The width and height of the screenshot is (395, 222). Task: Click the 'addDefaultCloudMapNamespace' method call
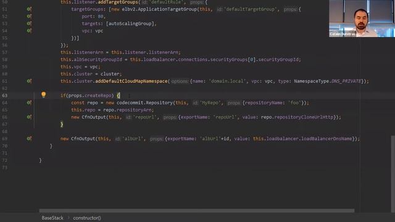click(x=131, y=81)
